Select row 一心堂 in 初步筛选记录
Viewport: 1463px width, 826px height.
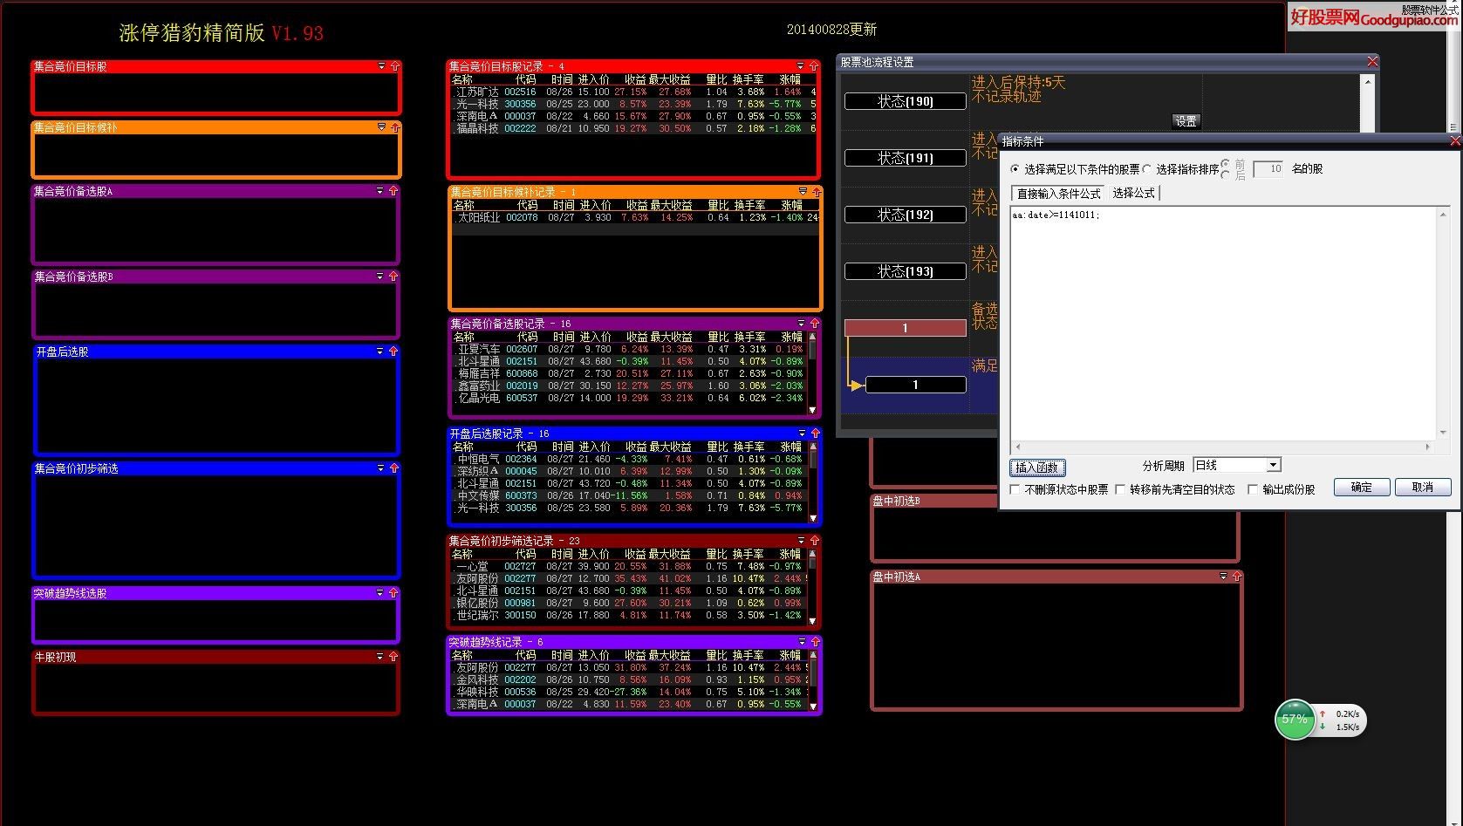pyautogui.click(x=629, y=566)
